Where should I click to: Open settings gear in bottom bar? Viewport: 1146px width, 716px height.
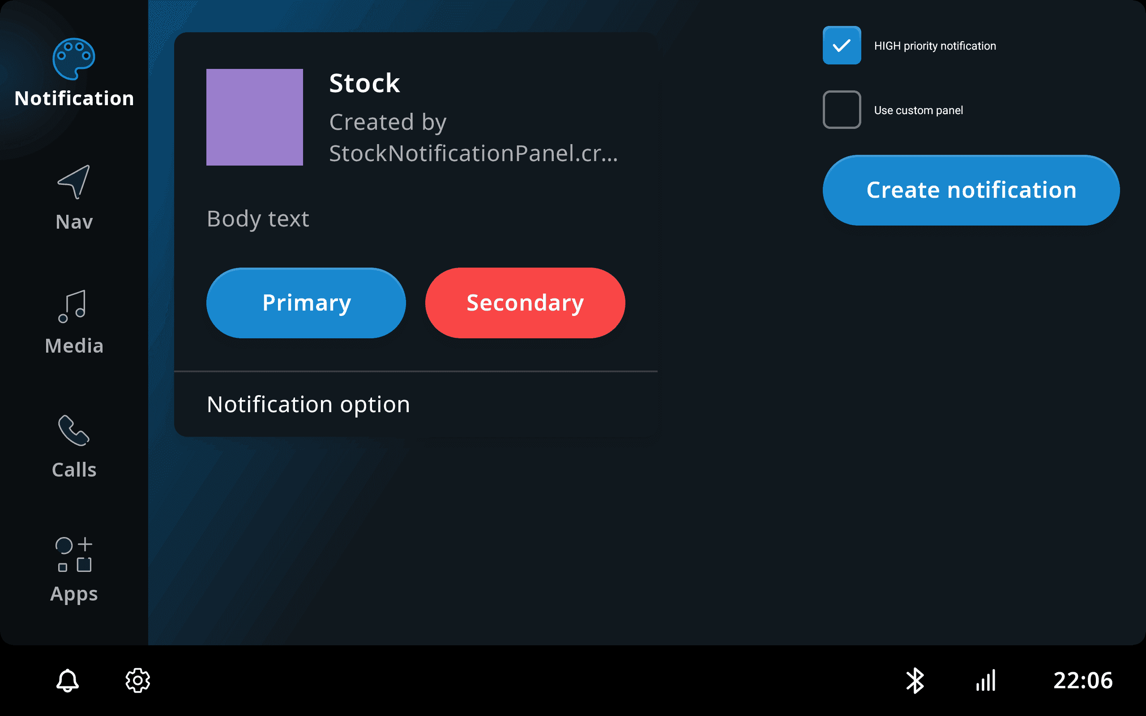(138, 681)
